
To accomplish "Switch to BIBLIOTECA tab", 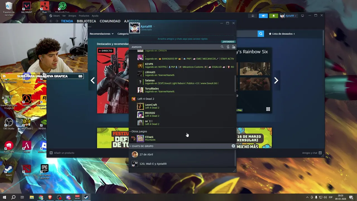I will (86, 21).
